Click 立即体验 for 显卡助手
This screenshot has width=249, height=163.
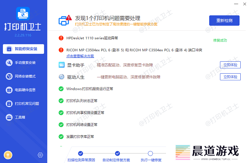pos(230,65)
